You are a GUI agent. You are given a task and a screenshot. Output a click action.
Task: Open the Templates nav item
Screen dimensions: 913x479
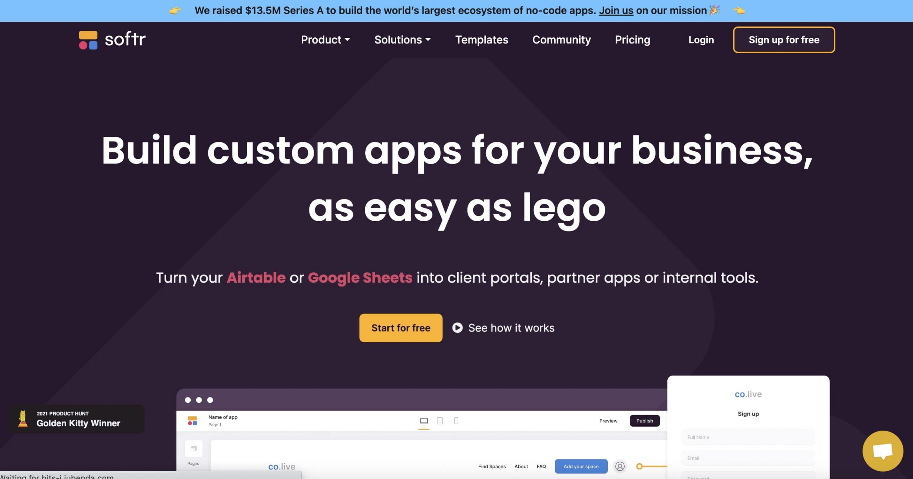click(481, 40)
